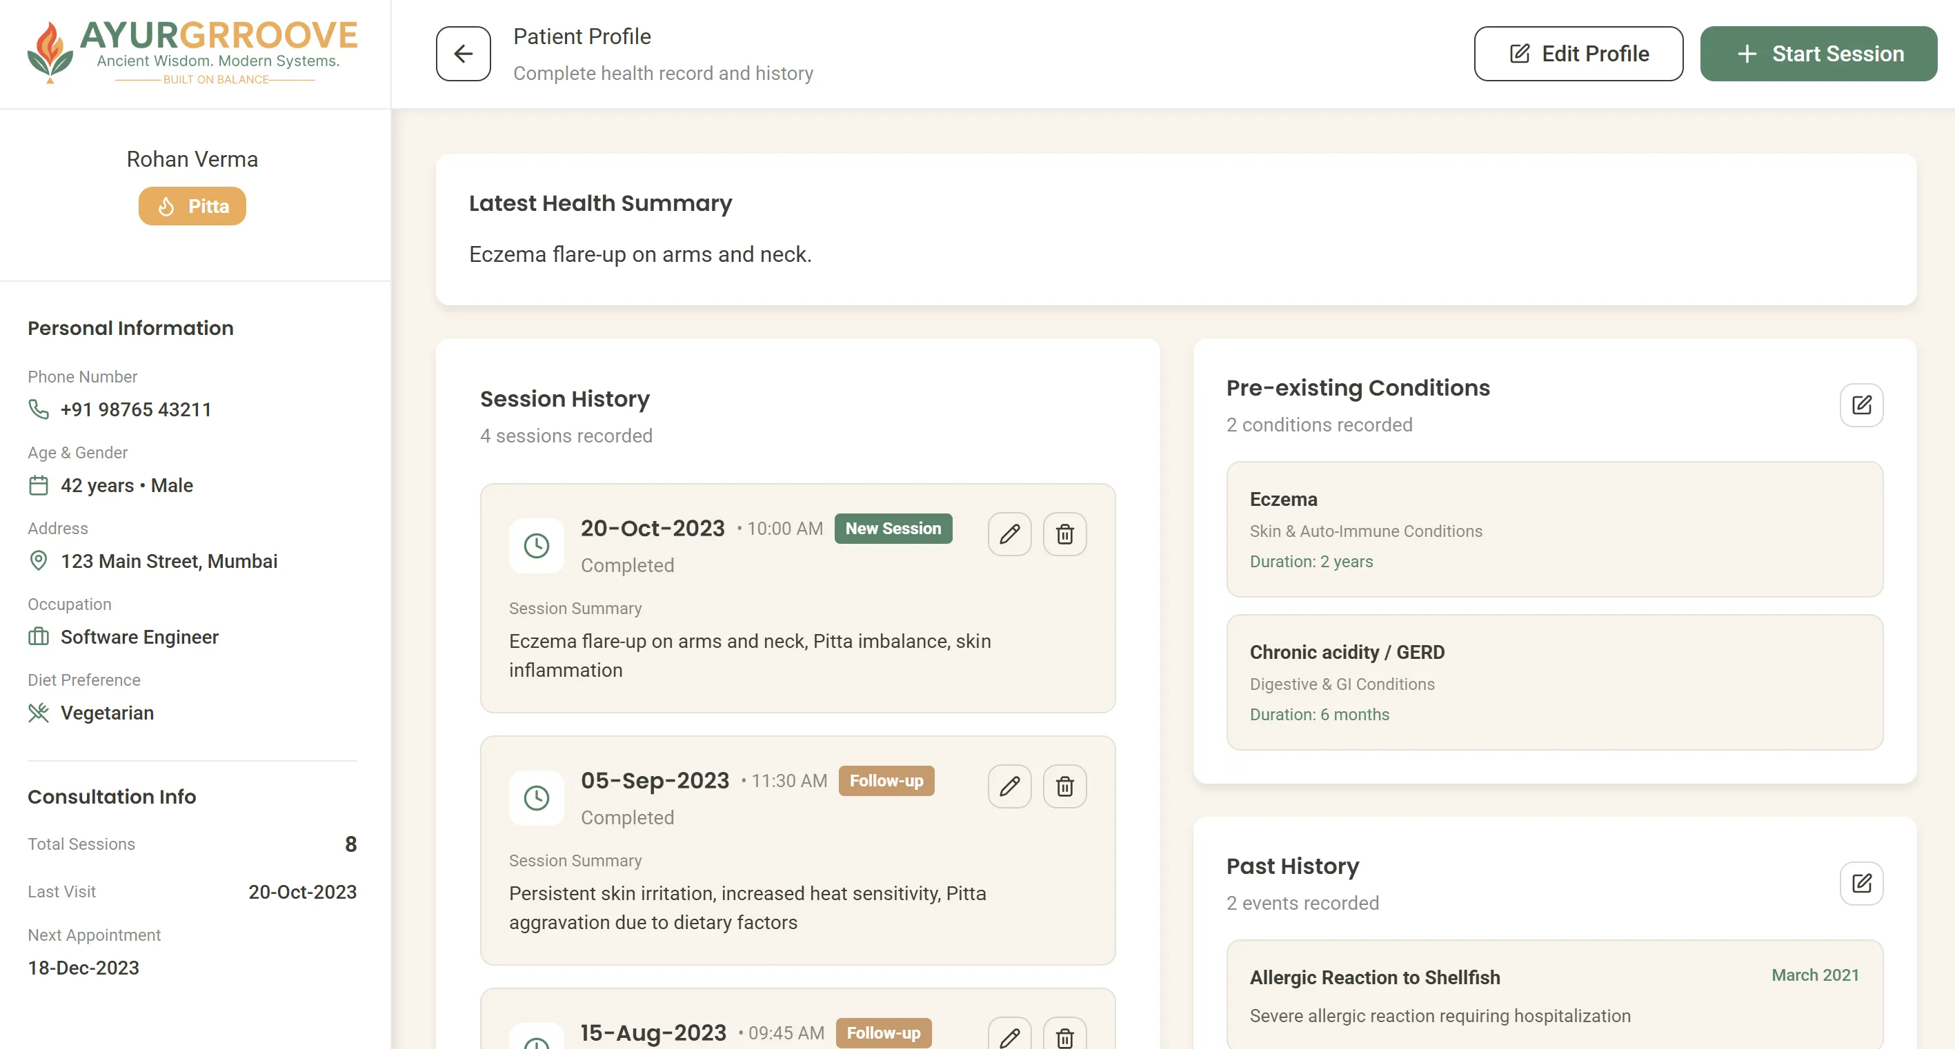The width and height of the screenshot is (1955, 1049).
Task: Click 'Skin & Auto-Immune Conditions' text
Action: (1365, 531)
